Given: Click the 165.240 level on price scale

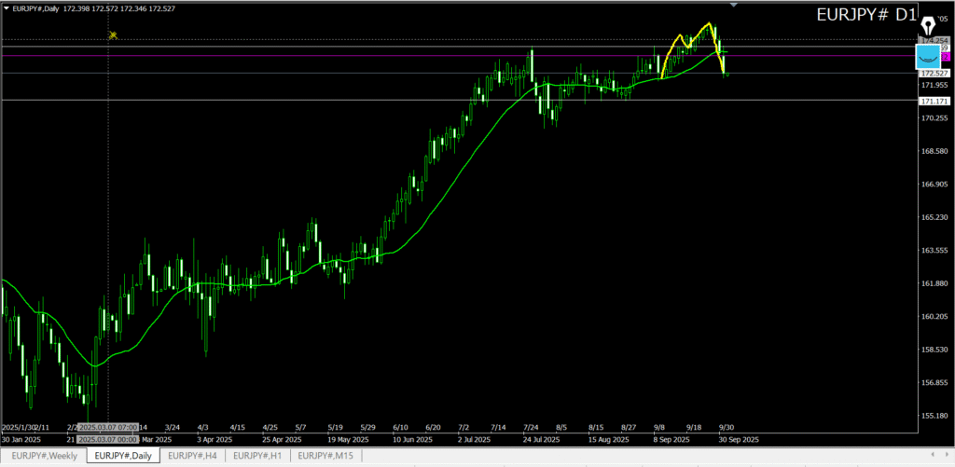Looking at the screenshot, I should click(934, 217).
